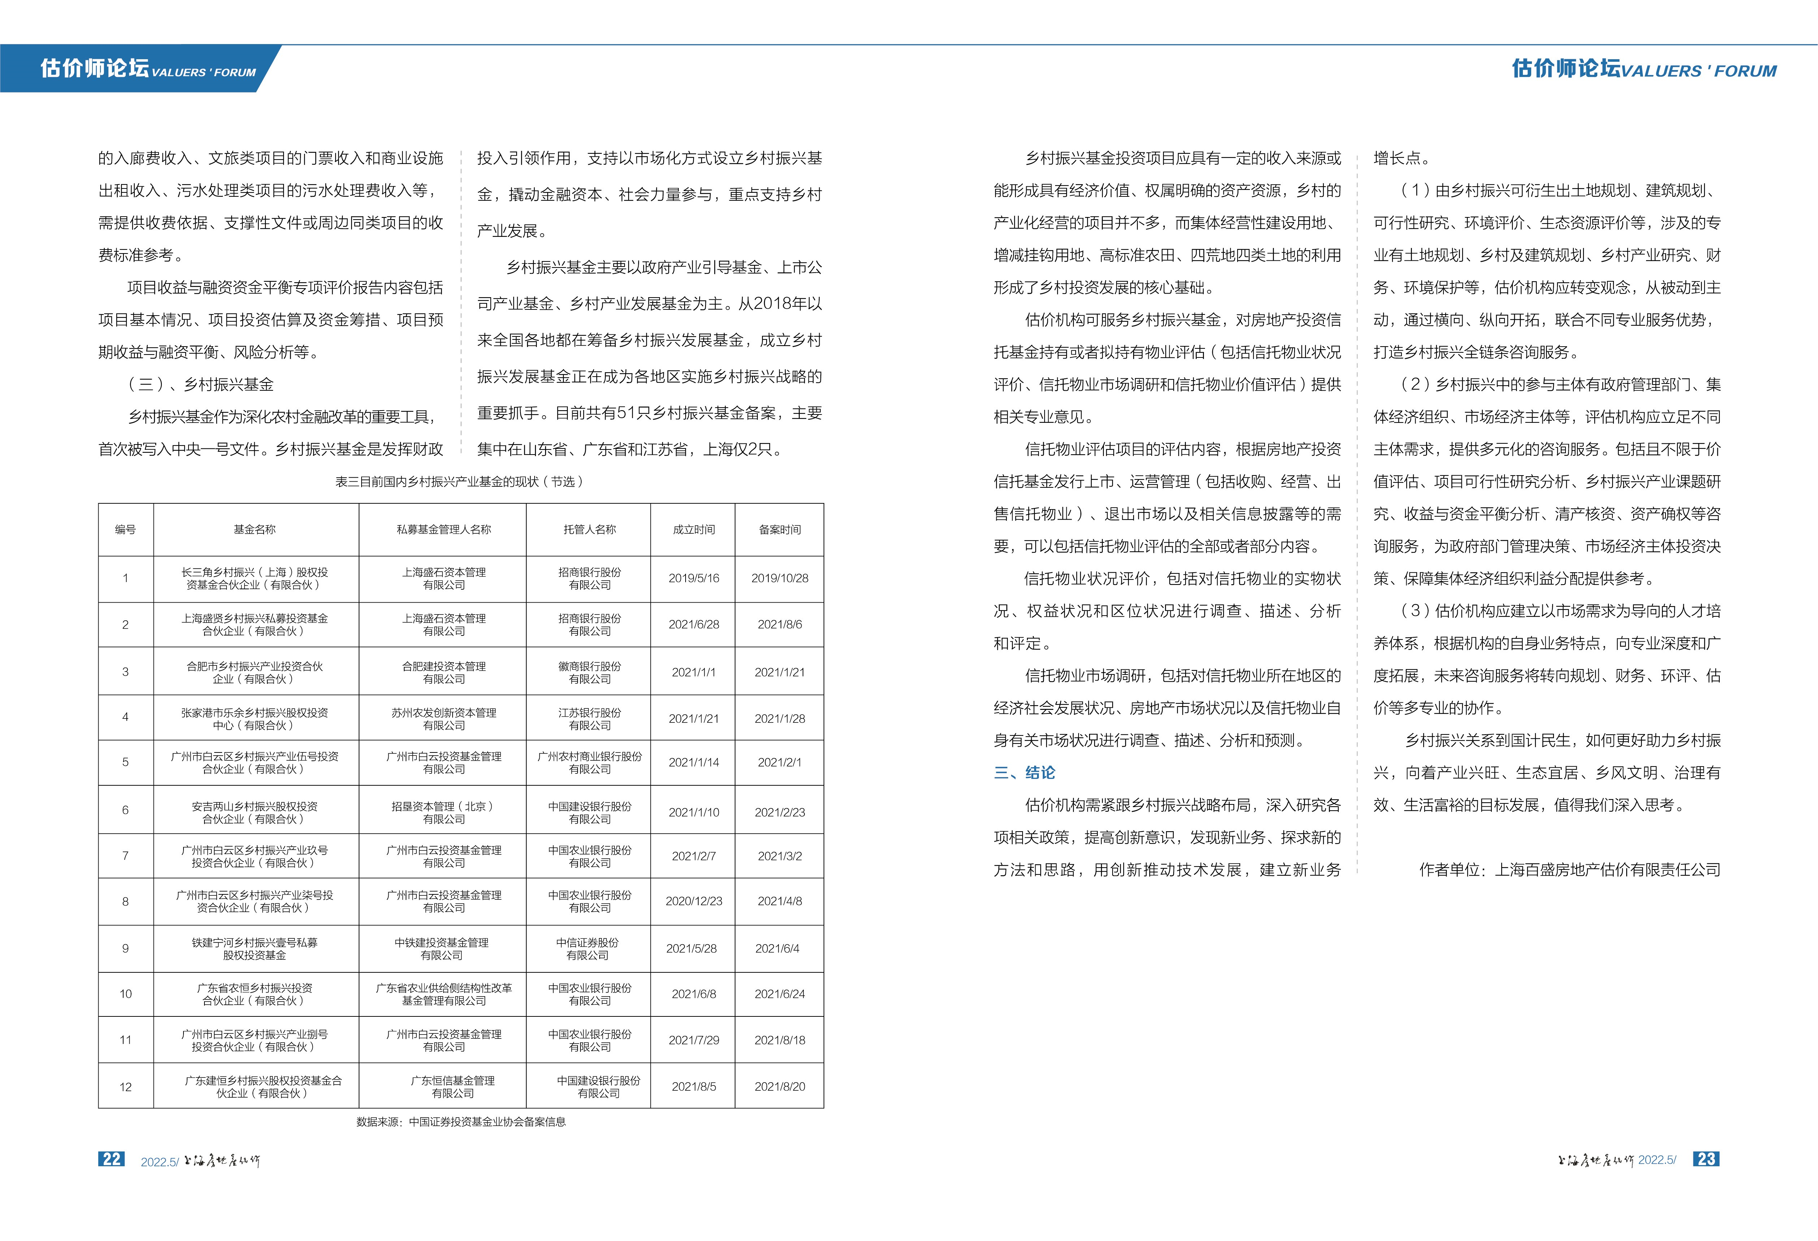Select fund name 上海盛贤乡村振兴私募投资基金合伙企业
The height and width of the screenshot is (1241, 1818).
pyautogui.click(x=255, y=625)
